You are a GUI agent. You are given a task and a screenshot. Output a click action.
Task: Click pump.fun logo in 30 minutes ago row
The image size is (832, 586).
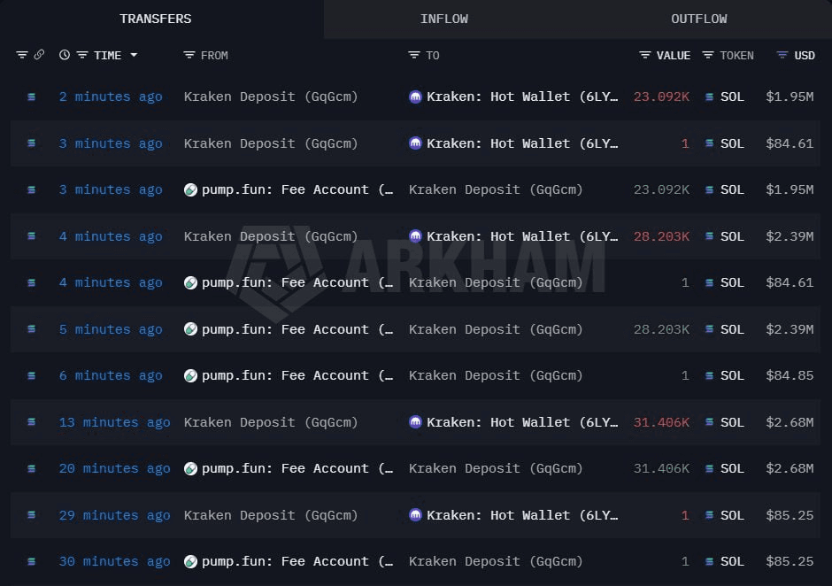coord(190,561)
